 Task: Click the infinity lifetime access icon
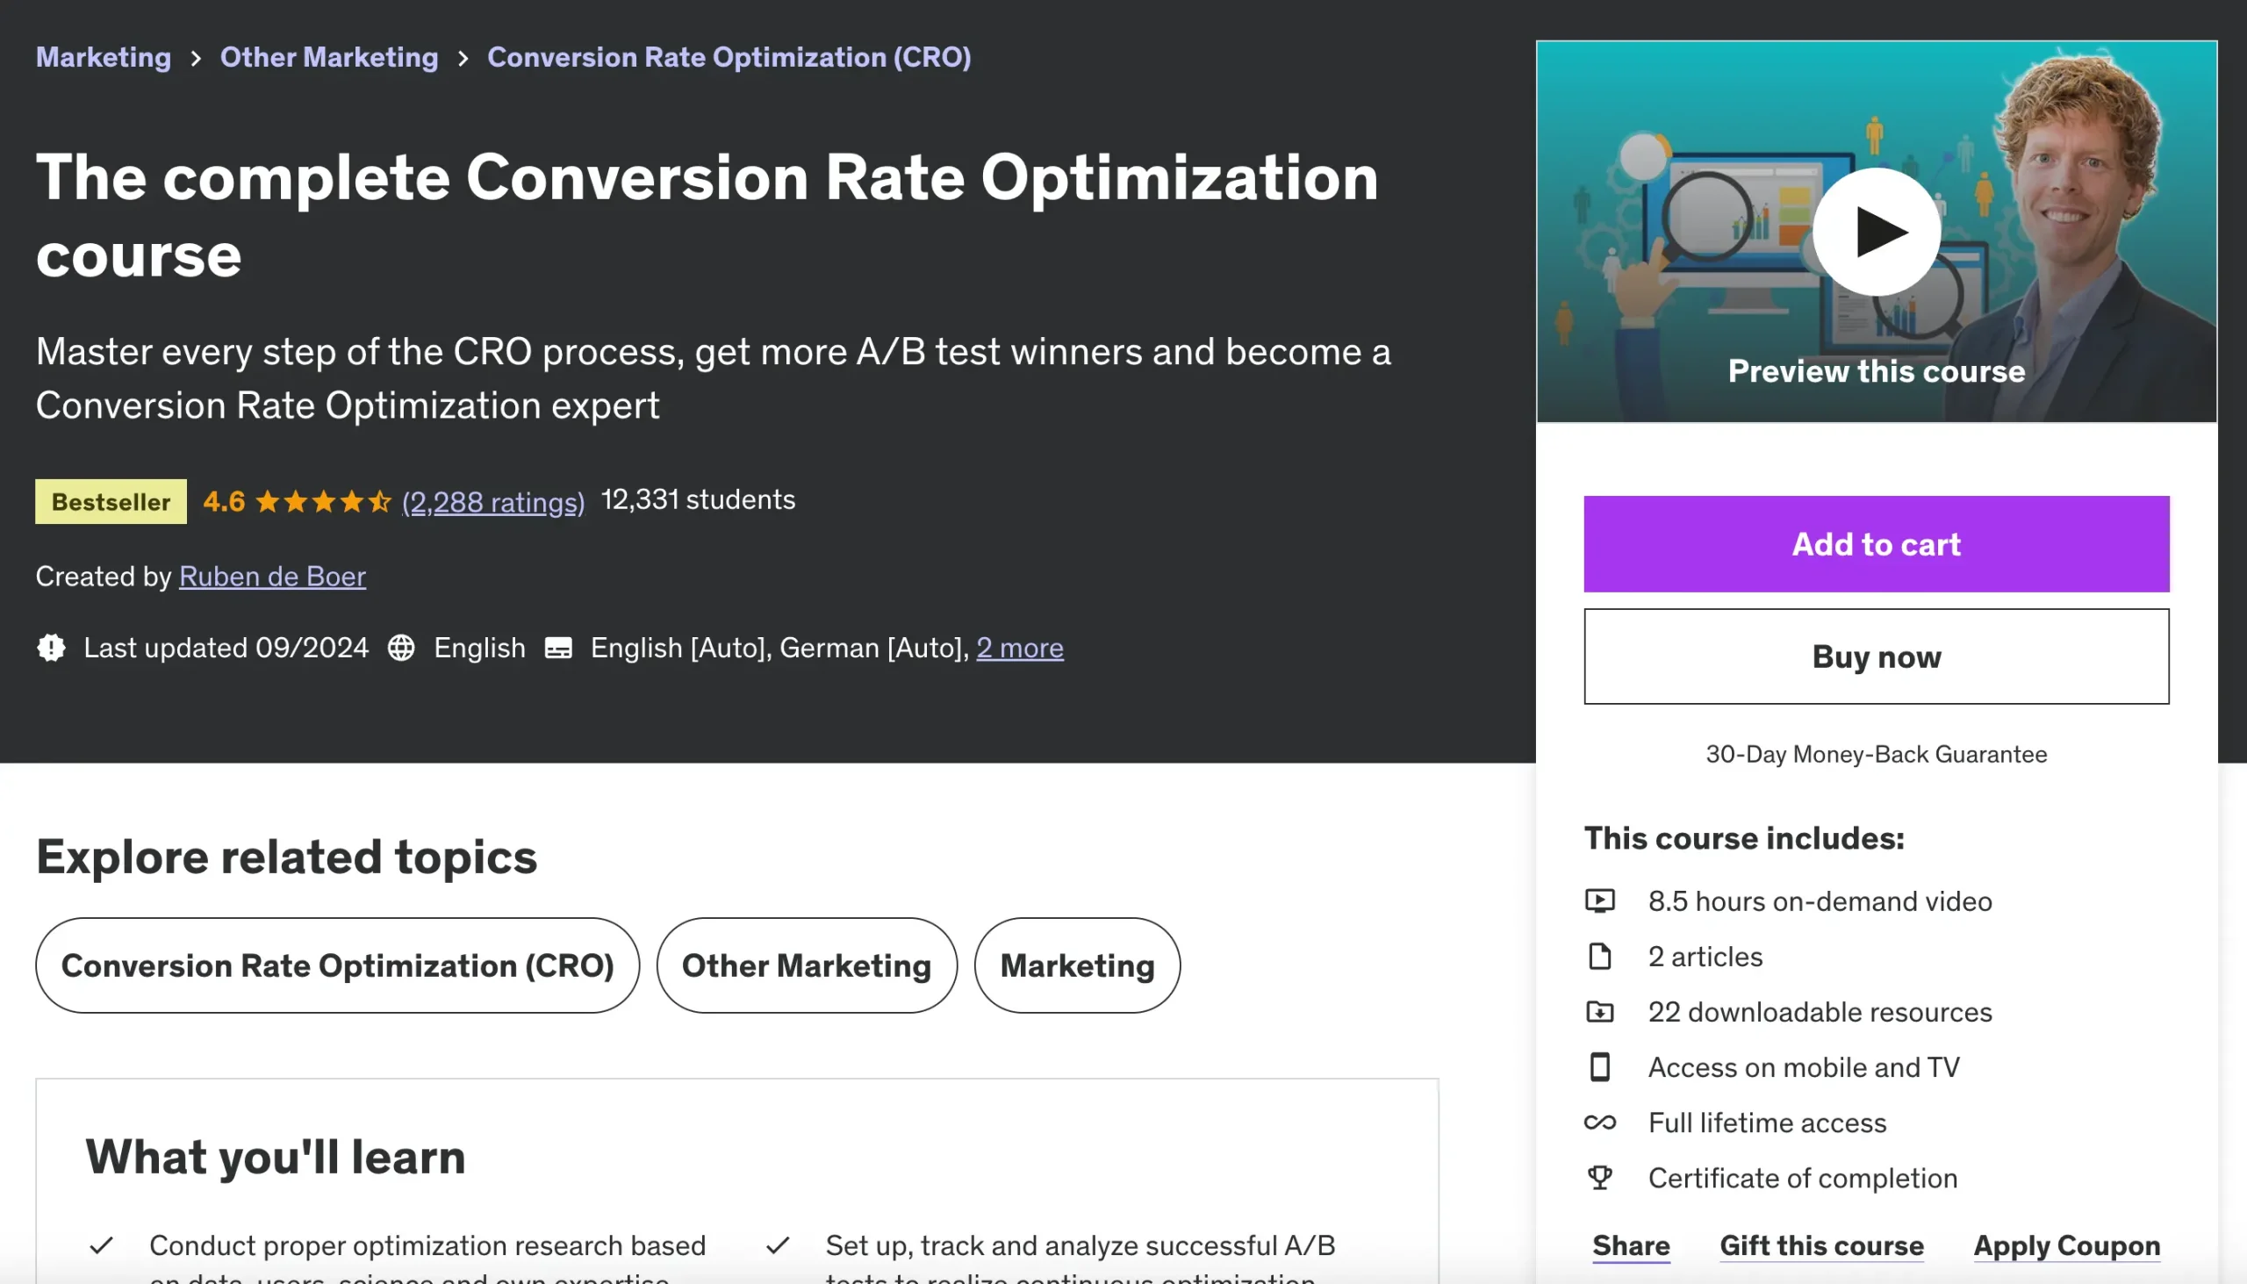(1600, 1122)
